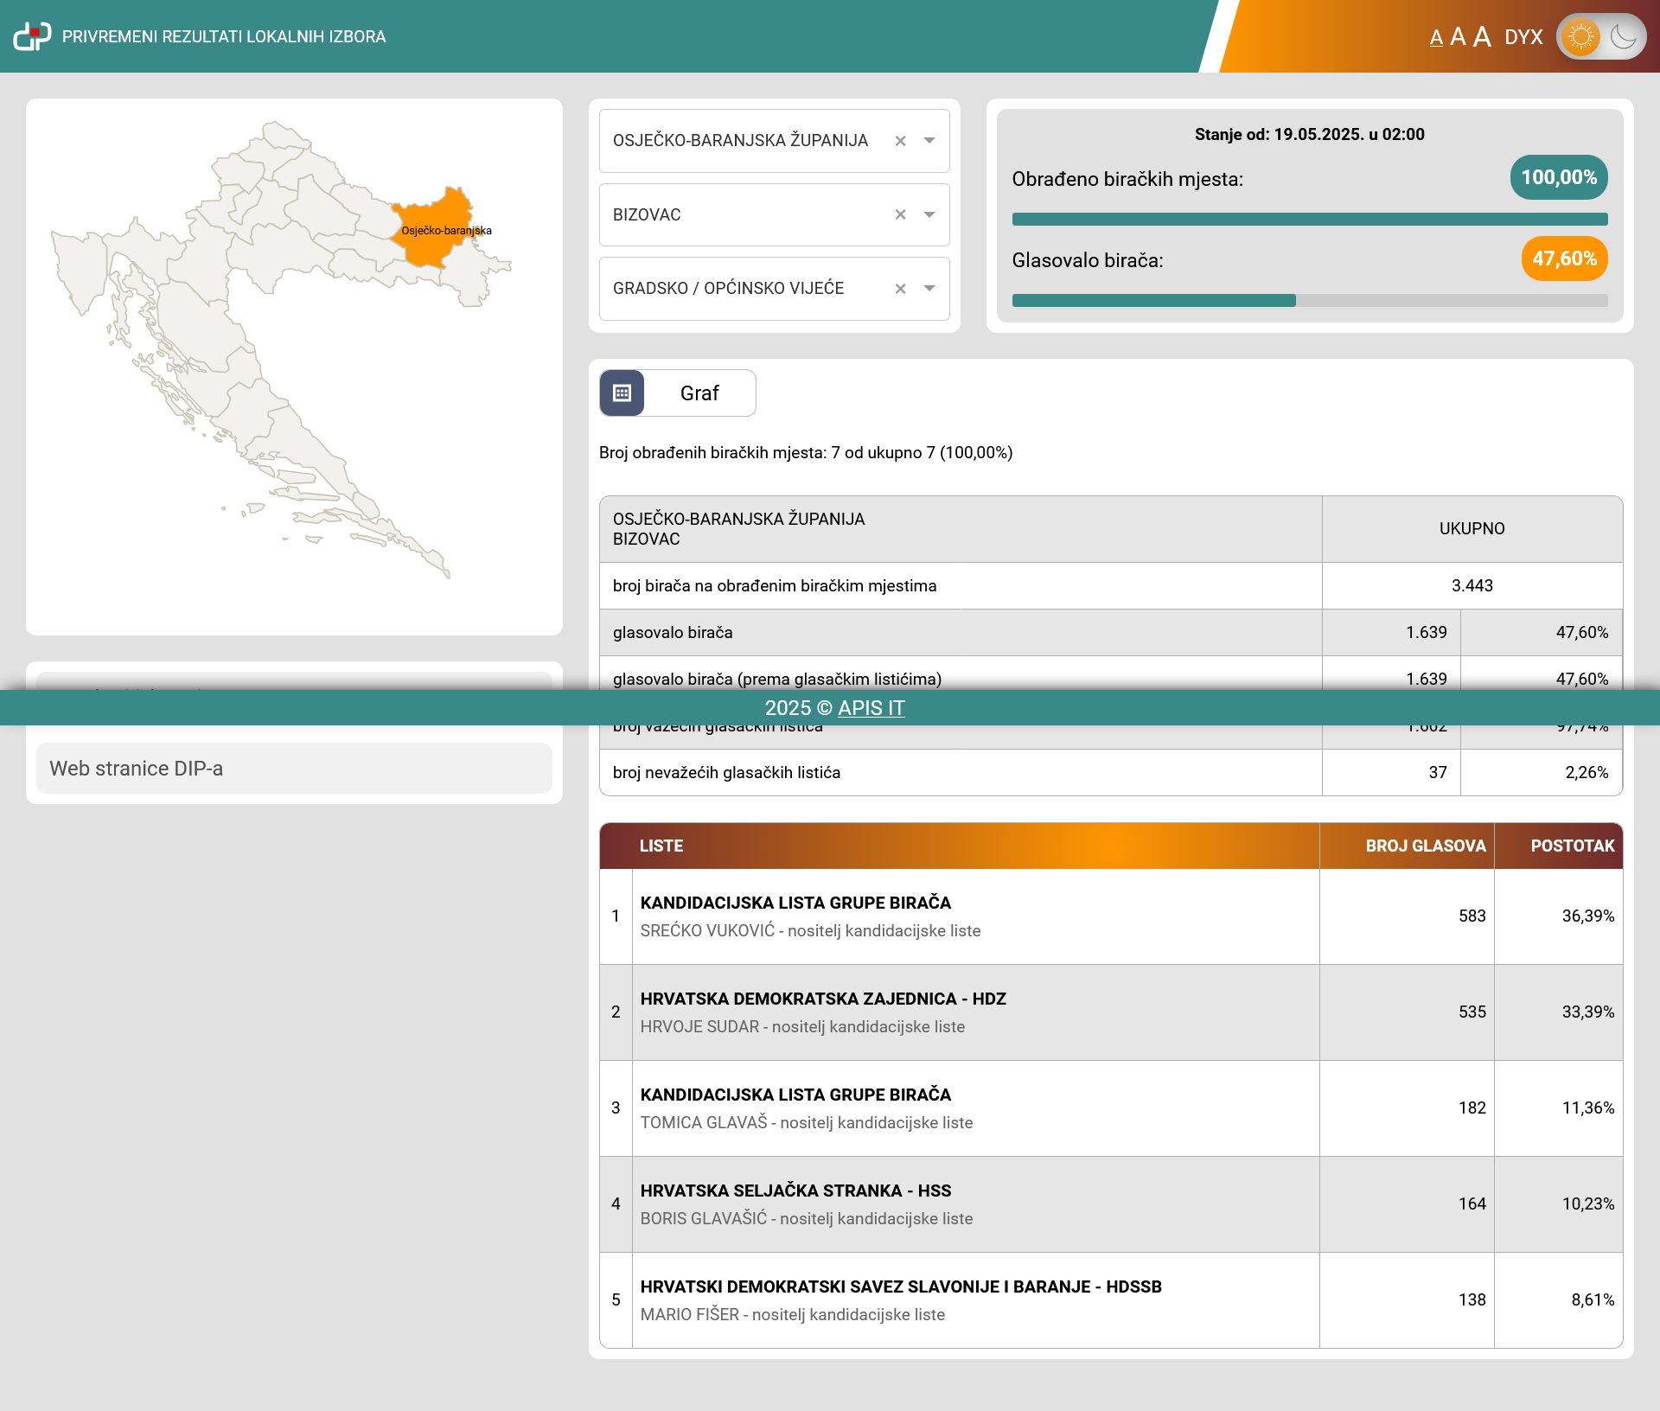Clear the Bizovac selection
1660x1411 pixels.
[x=900, y=214]
